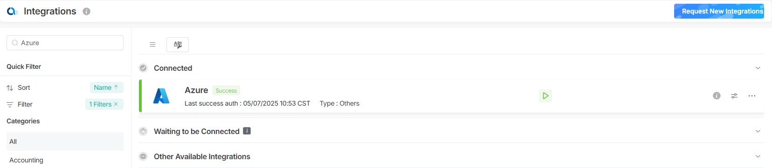Viewport: 772px width, 168px height.
Task: Click Request New Integrations button
Action: point(719,11)
